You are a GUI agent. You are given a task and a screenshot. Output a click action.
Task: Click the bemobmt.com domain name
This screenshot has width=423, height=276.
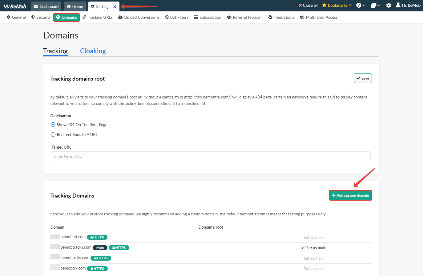(73, 237)
